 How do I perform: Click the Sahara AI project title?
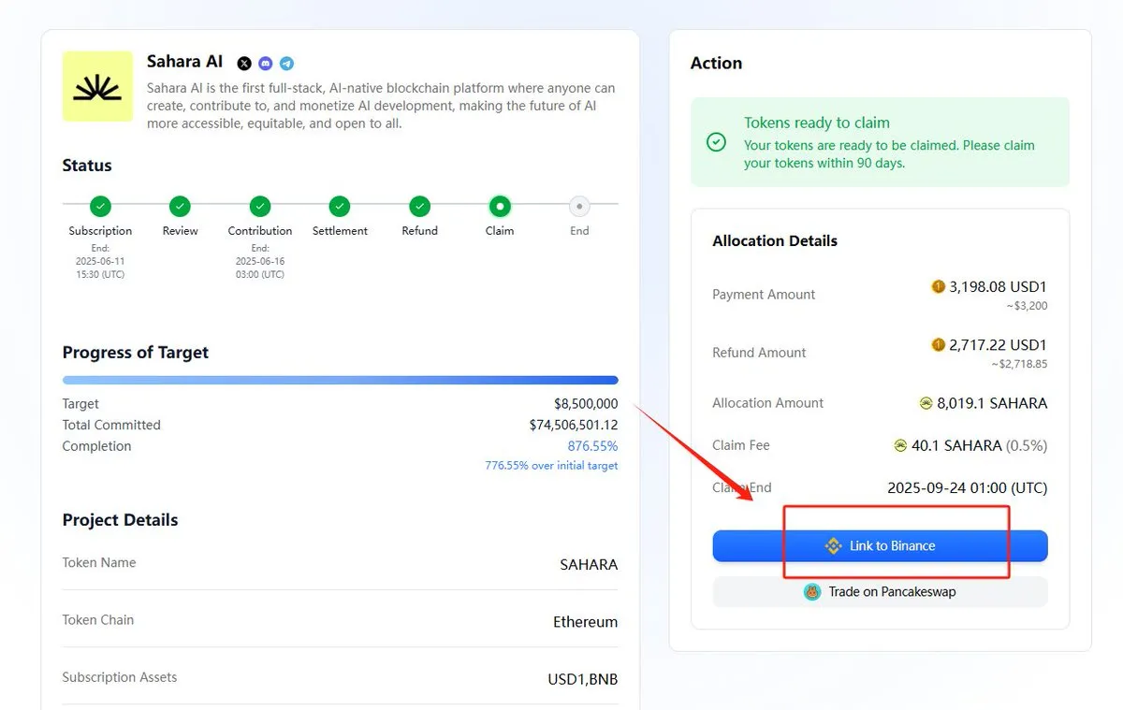tap(185, 62)
